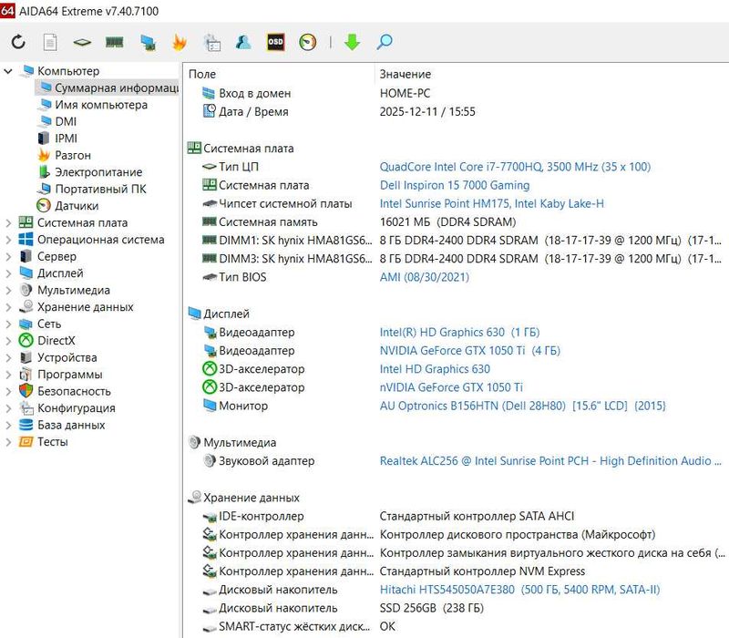Open the NVIDIA GeForce GTX 1050 Ti (4 ГБ) link

pyautogui.click(x=470, y=350)
